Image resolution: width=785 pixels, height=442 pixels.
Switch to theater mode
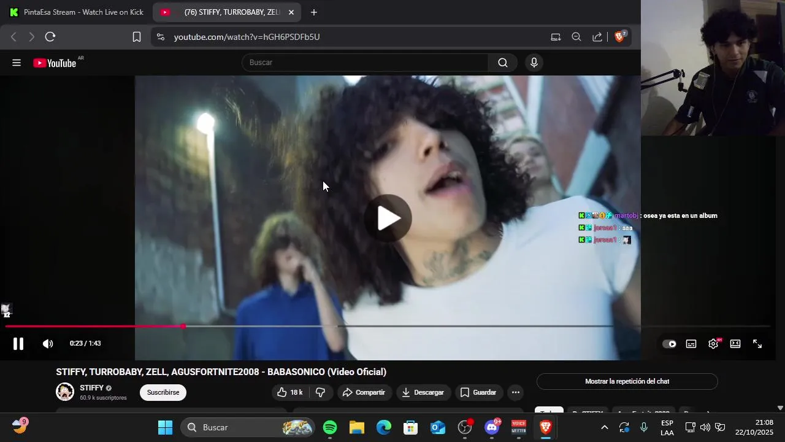(x=735, y=344)
